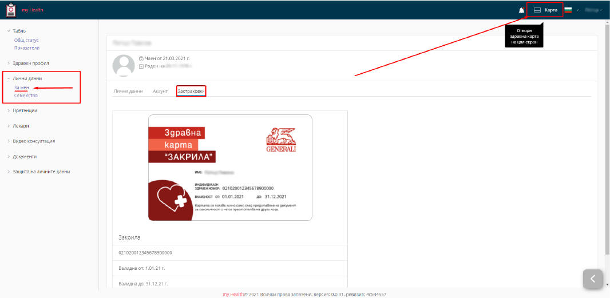Open the Общ статус link
Viewport: 610px width, 298px height.
click(26, 40)
